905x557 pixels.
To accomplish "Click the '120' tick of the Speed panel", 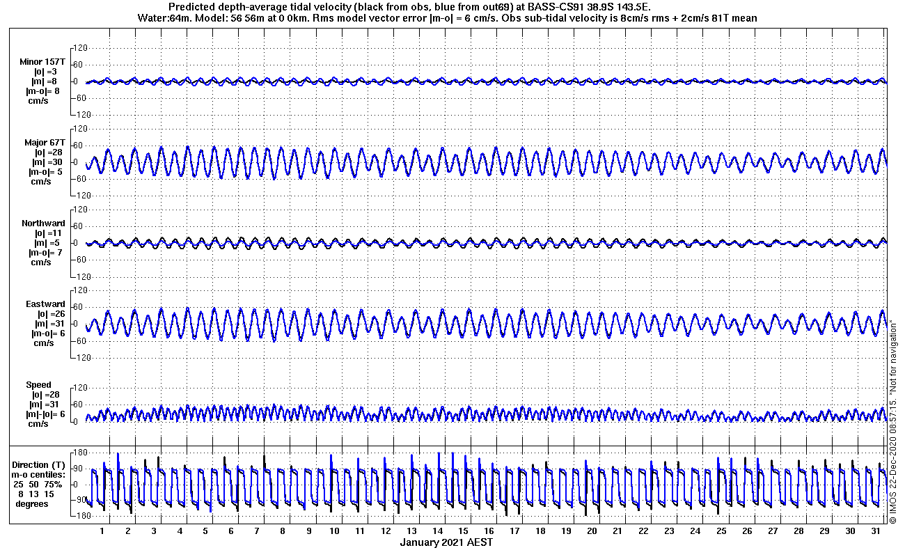I will pos(79,388).
